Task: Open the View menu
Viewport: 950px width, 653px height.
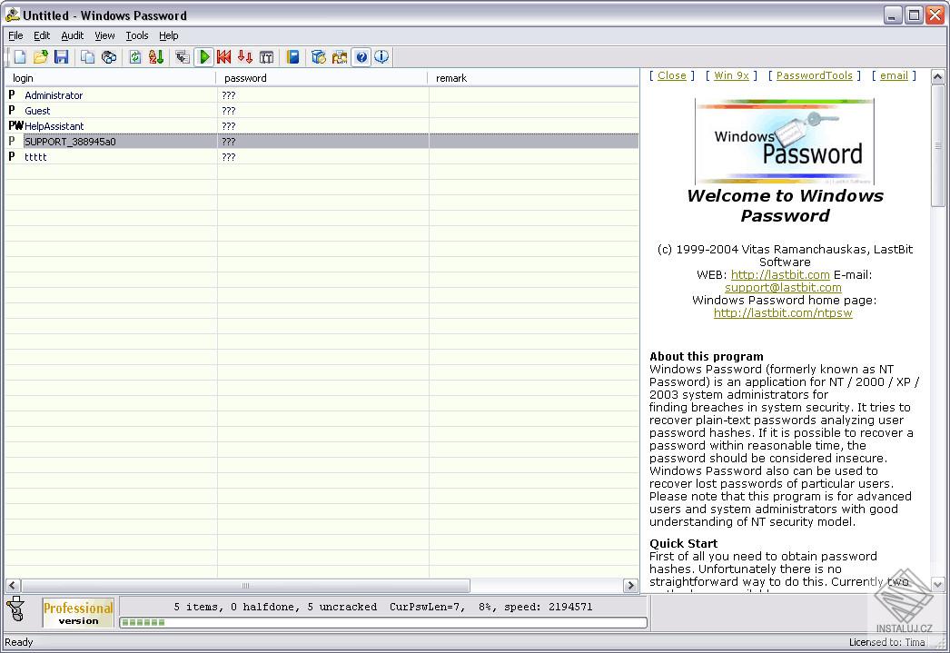Action: 104,35
